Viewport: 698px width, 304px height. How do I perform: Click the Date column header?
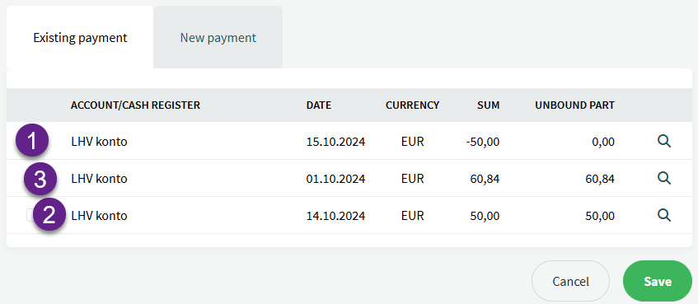tap(319, 105)
